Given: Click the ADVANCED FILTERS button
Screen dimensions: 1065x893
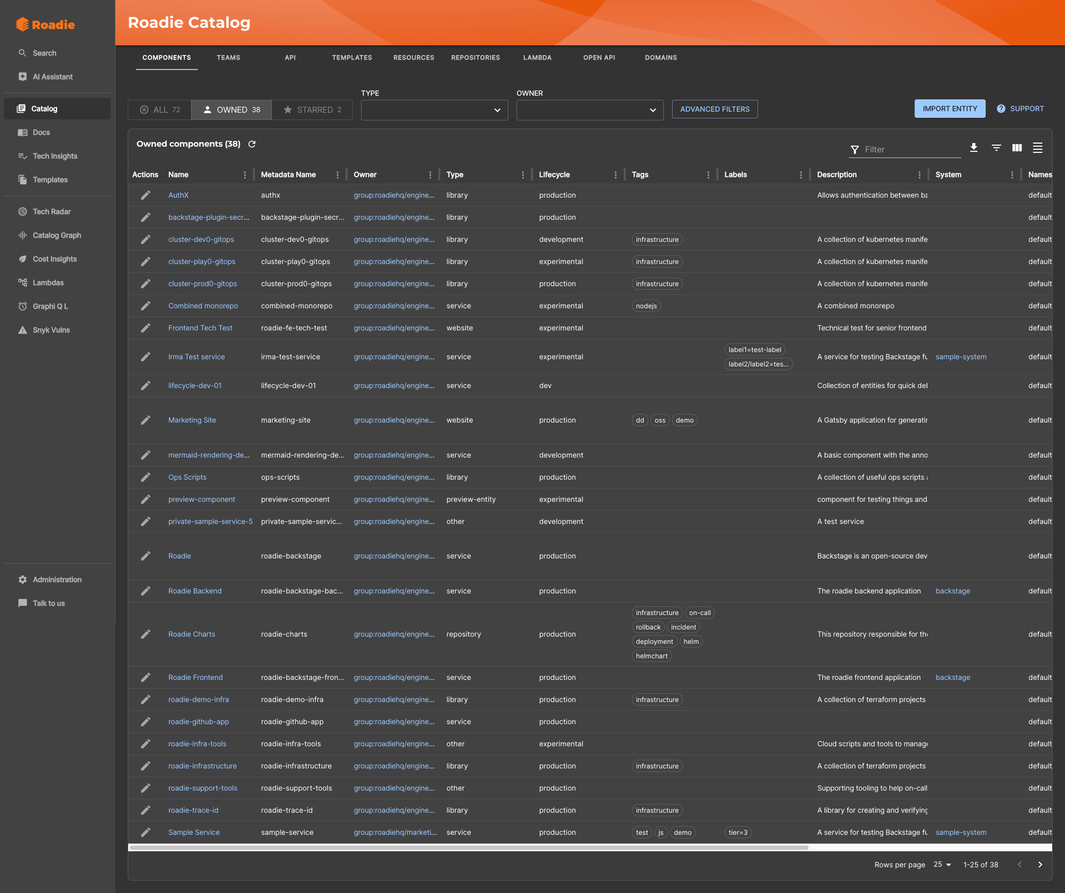Looking at the screenshot, I should [x=715, y=109].
